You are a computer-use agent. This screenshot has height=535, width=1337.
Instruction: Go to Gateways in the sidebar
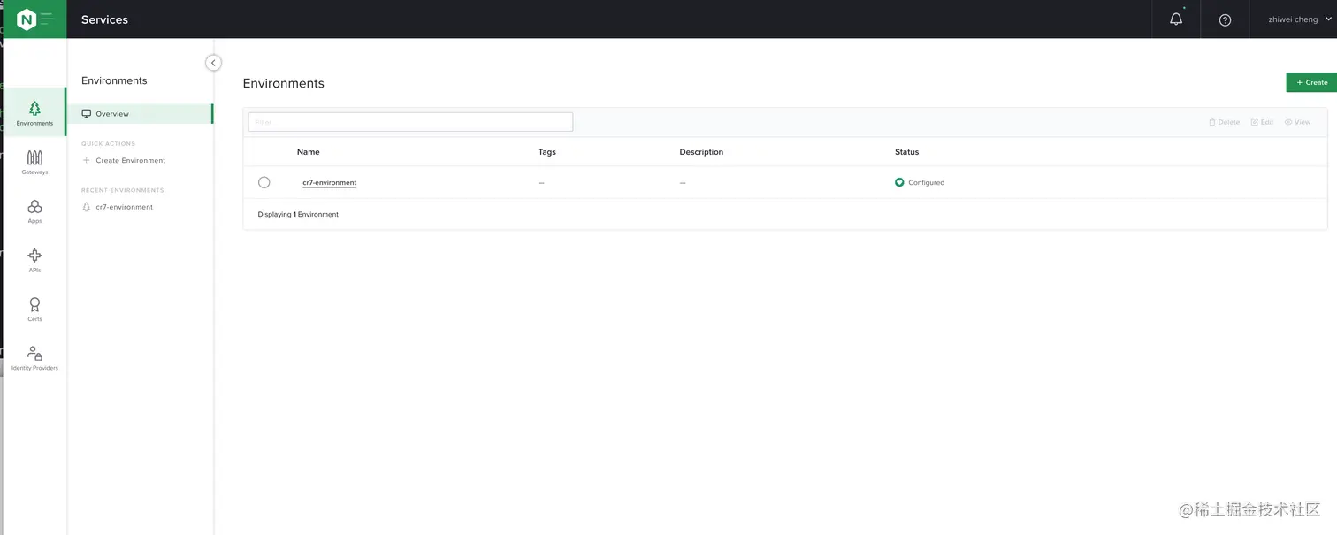pyautogui.click(x=34, y=162)
